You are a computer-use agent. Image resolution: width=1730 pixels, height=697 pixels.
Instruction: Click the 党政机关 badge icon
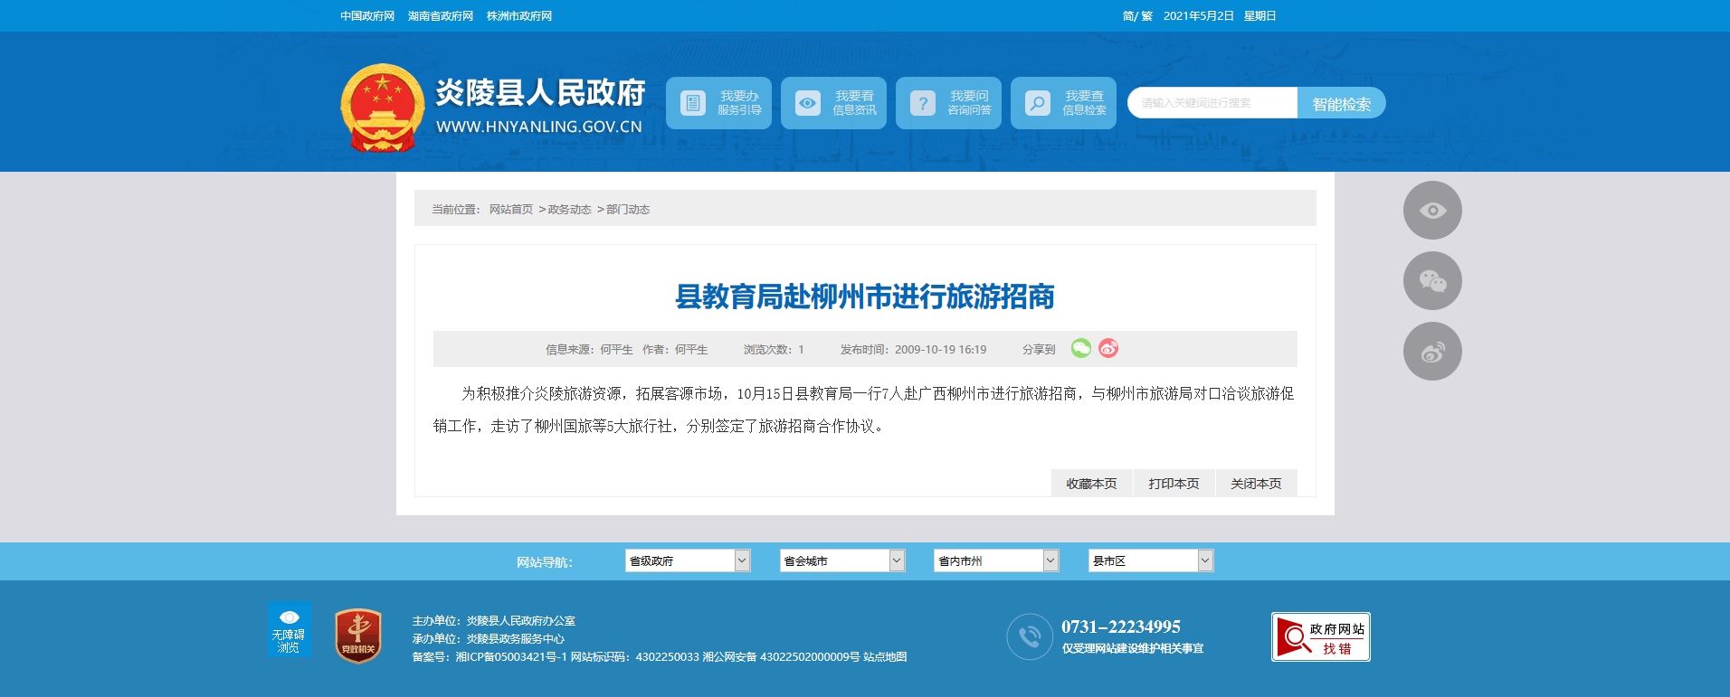pyautogui.click(x=358, y=636)
